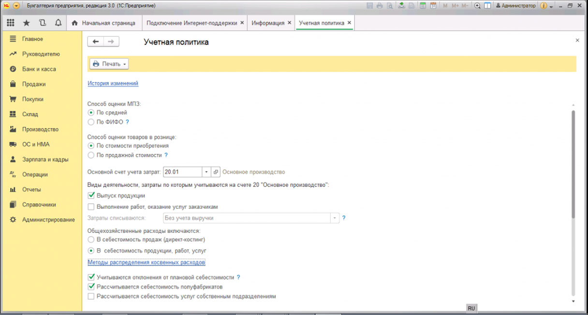The image size is (588, 315).
Task: Open the История изменений link
Action: [x=113, y=83]
